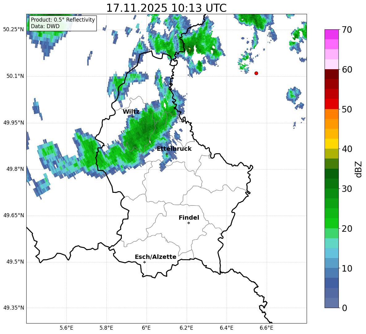
Task: Click the 5.8°E longitude label
Action: (106, 328)
